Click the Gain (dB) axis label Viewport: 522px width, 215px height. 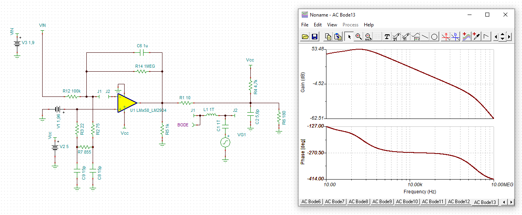pyautogui.click(x=303, y=83)
